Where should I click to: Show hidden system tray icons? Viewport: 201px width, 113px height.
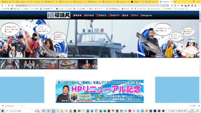pos(177,111)
